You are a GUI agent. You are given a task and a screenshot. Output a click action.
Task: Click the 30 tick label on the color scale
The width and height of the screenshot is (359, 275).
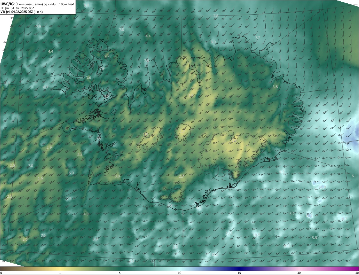(x=299, y=273)
